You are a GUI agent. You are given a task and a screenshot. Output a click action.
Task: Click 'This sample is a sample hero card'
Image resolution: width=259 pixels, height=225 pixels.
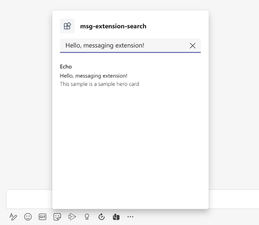[x=99, y=84]
